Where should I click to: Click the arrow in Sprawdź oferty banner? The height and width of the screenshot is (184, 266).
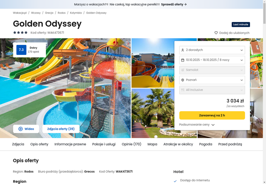[186, 4]
